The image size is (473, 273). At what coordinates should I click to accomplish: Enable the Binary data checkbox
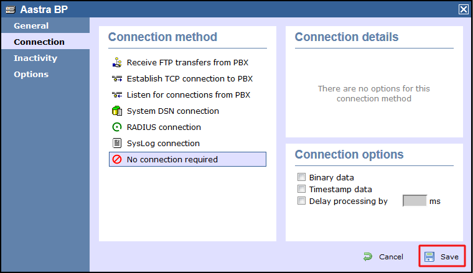(x=302, y=177)
